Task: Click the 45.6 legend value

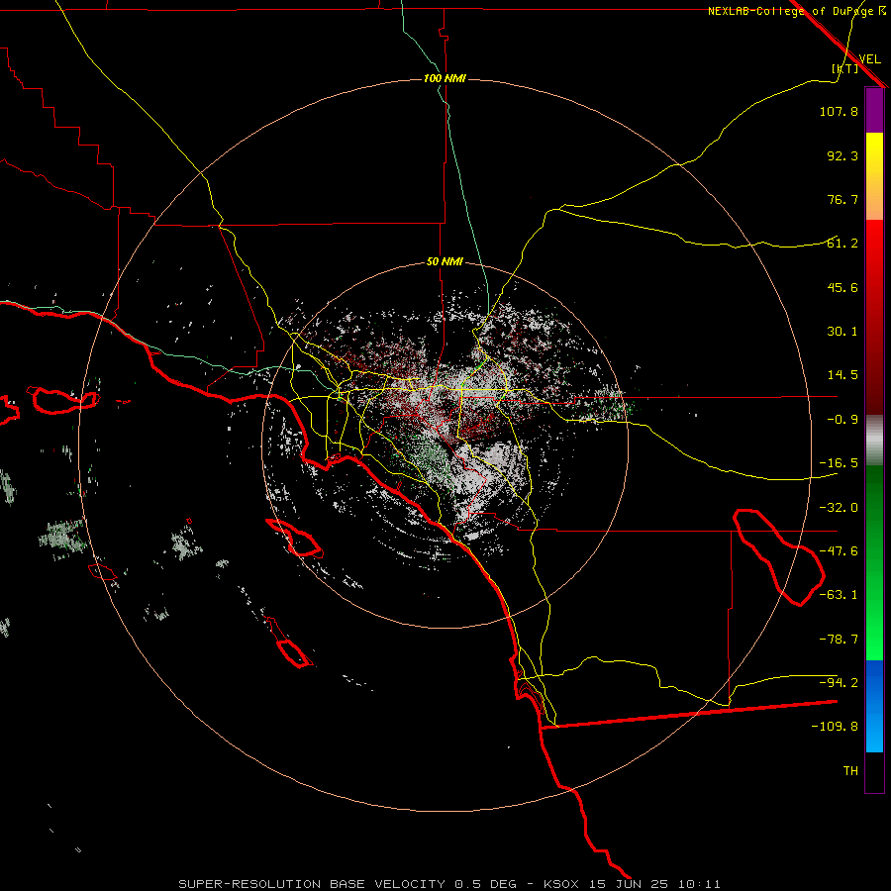Action: (x=842, y=287)
